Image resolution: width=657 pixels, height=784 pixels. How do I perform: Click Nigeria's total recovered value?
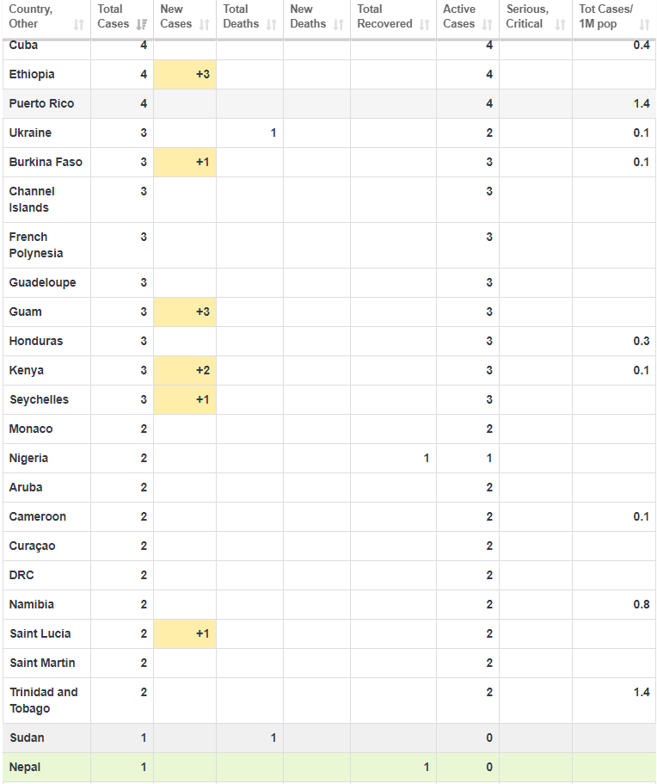click(x=427, y=459)
